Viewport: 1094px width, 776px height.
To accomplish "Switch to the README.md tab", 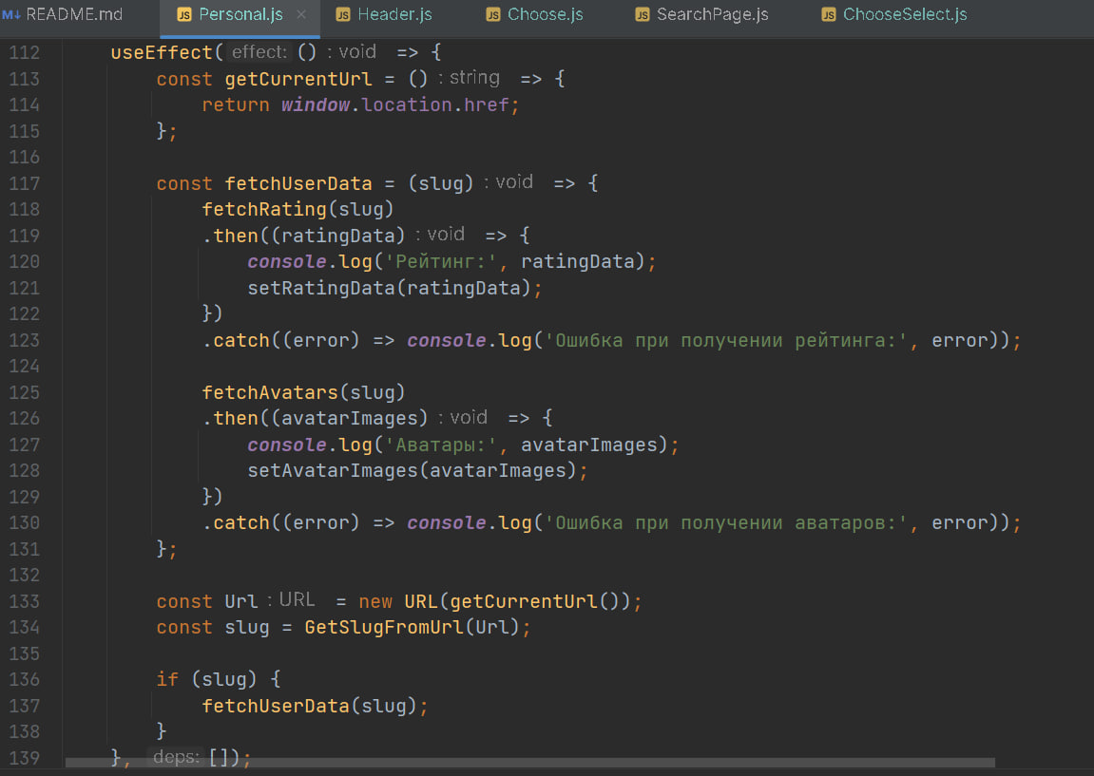I will (x=62, y=14).
